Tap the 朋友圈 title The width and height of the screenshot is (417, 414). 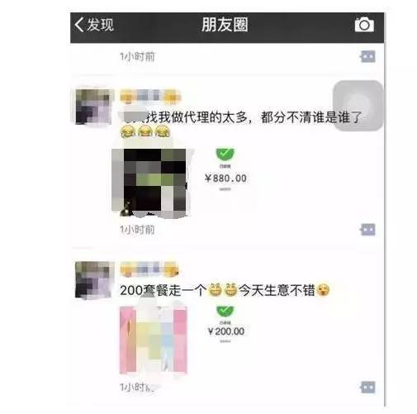pyautogui.click(x=225, y=25)
